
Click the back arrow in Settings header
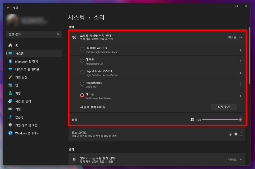click(8, 8)
